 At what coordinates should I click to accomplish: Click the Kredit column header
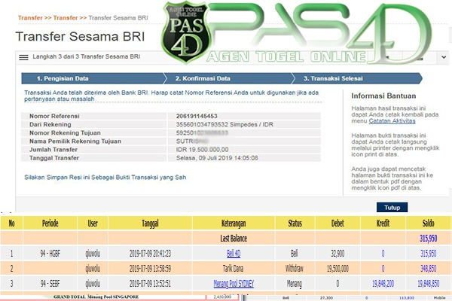click(383, 223)
